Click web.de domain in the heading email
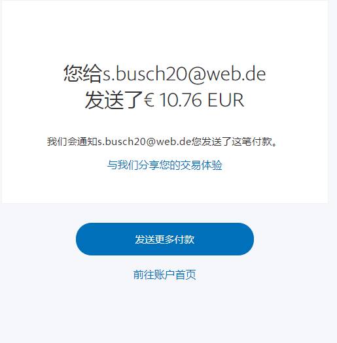Screen dimensions: 337x343 (236, 74)
